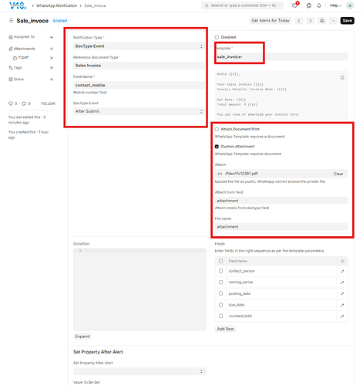Image resolution: width=363 pixels, height=386 pixels.
Task: Open the DocType Event dropdown
Action: point(139,111)
